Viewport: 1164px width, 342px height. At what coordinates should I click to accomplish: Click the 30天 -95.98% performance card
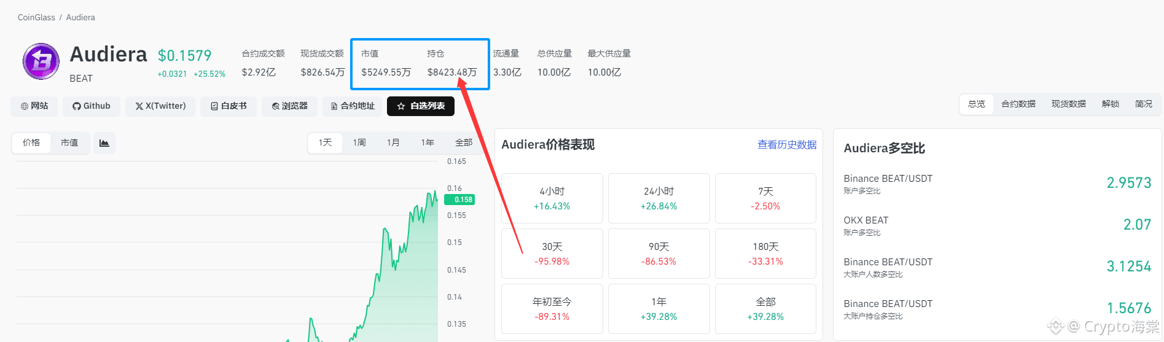pyautogui.click(x=552, y=254)
